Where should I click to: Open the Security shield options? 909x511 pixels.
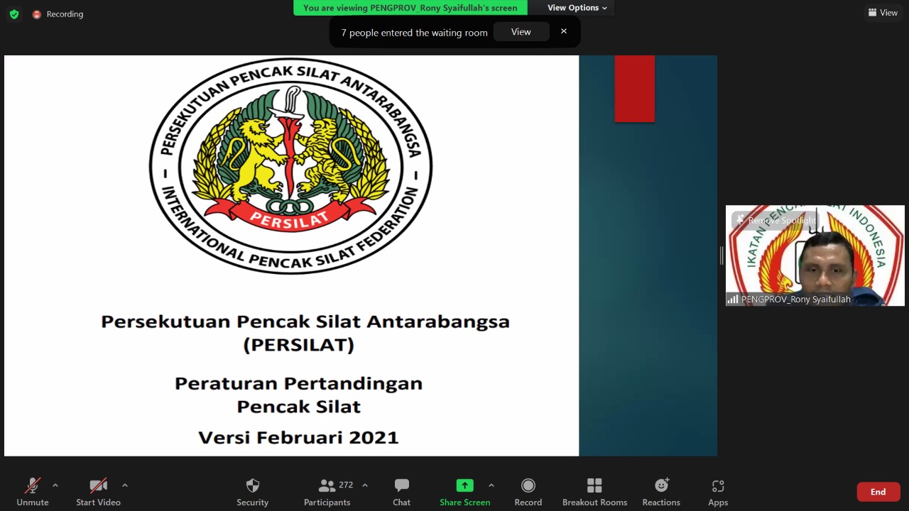pyautogui.click(x=252, y=491)
